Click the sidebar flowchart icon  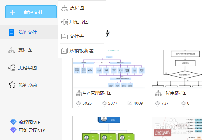[11, 50]
